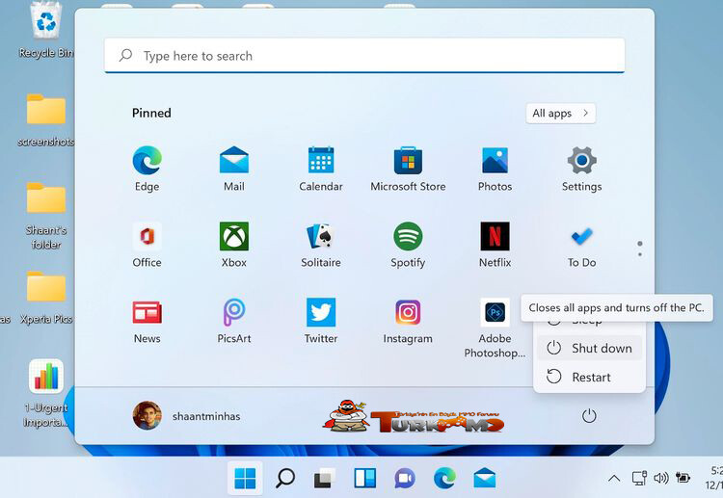Launch the Office app
The image size is (723, 498).
click(147, 245)
